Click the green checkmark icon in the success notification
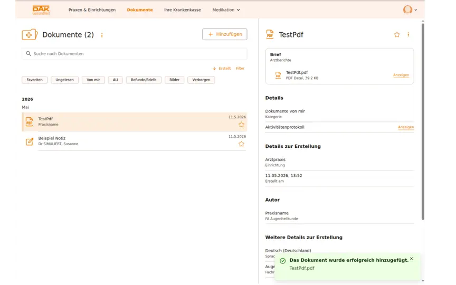The width and height of the screenshot is (456, 285). pos(283,261)
